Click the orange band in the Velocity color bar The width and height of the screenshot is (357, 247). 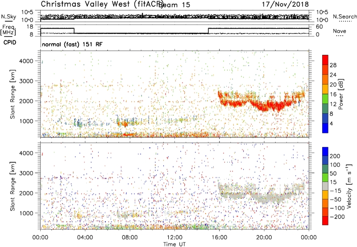coord(325,203)
